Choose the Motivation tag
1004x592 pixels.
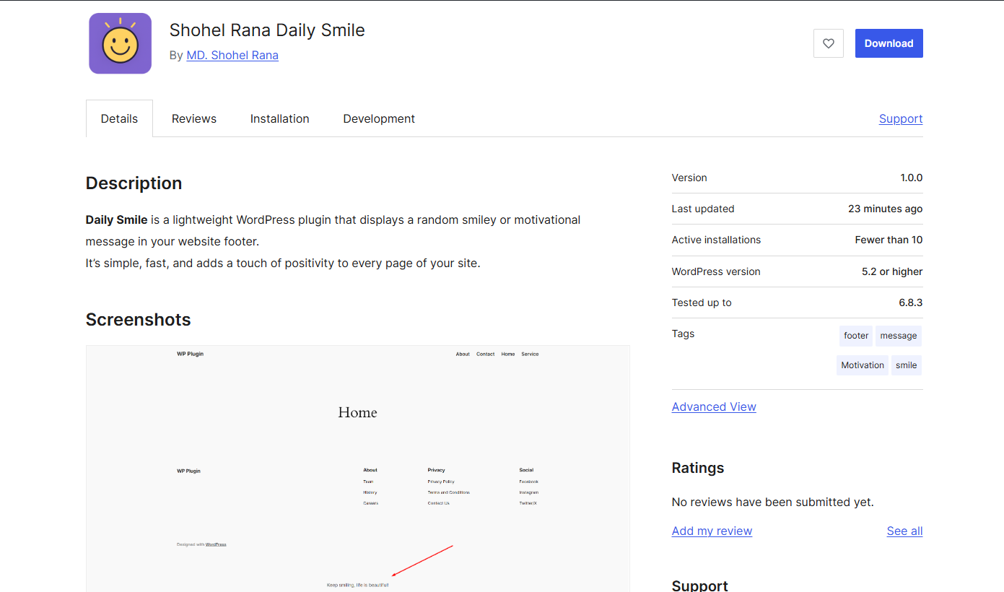862,365
